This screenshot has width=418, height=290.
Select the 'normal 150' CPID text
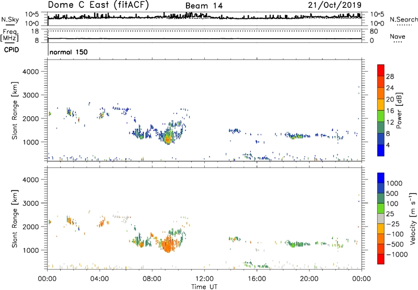68,52
